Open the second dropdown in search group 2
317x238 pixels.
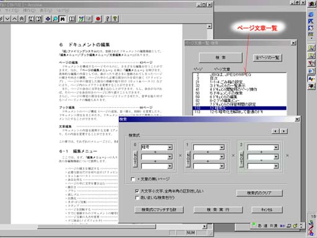click(276, 157)
